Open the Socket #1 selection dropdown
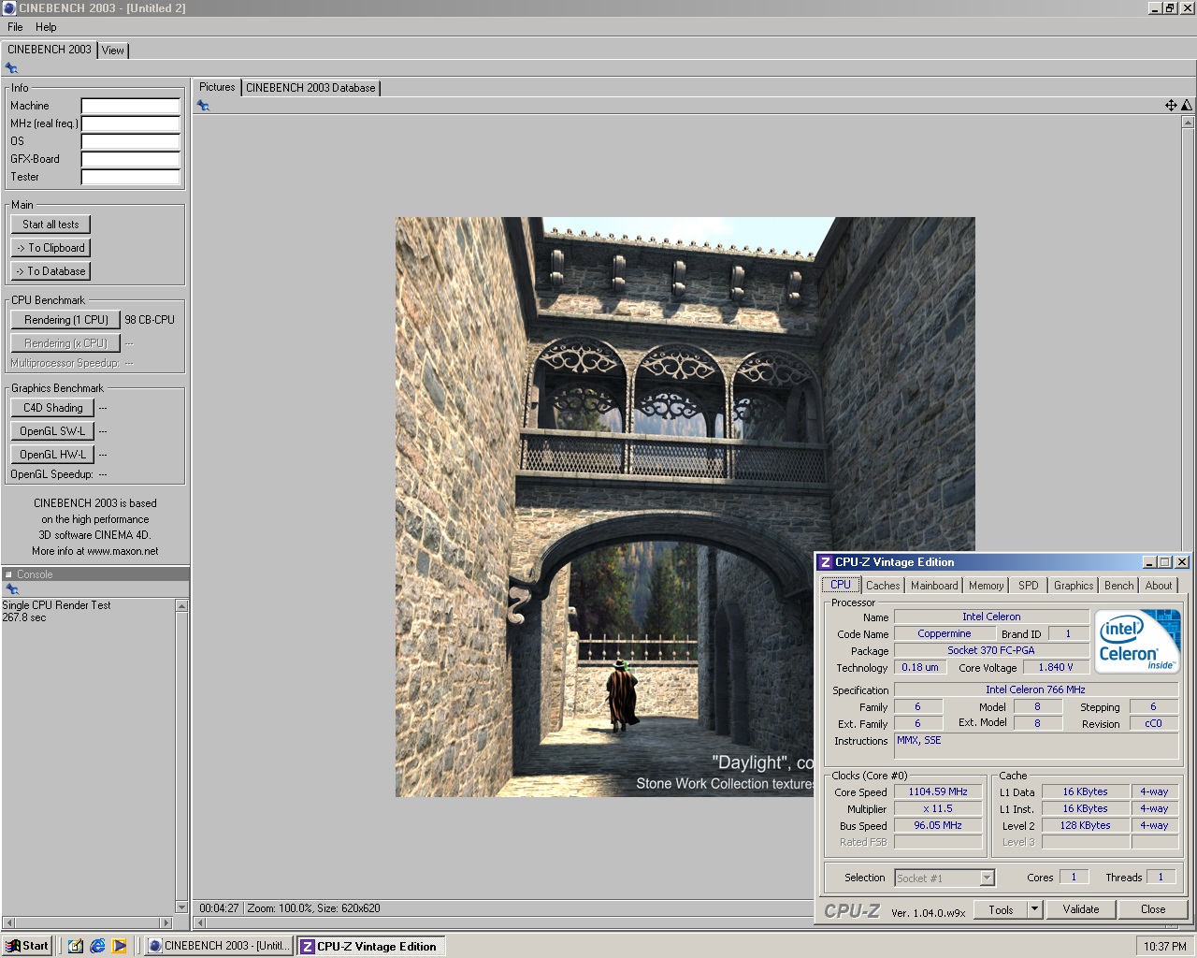 click(945, 878)
